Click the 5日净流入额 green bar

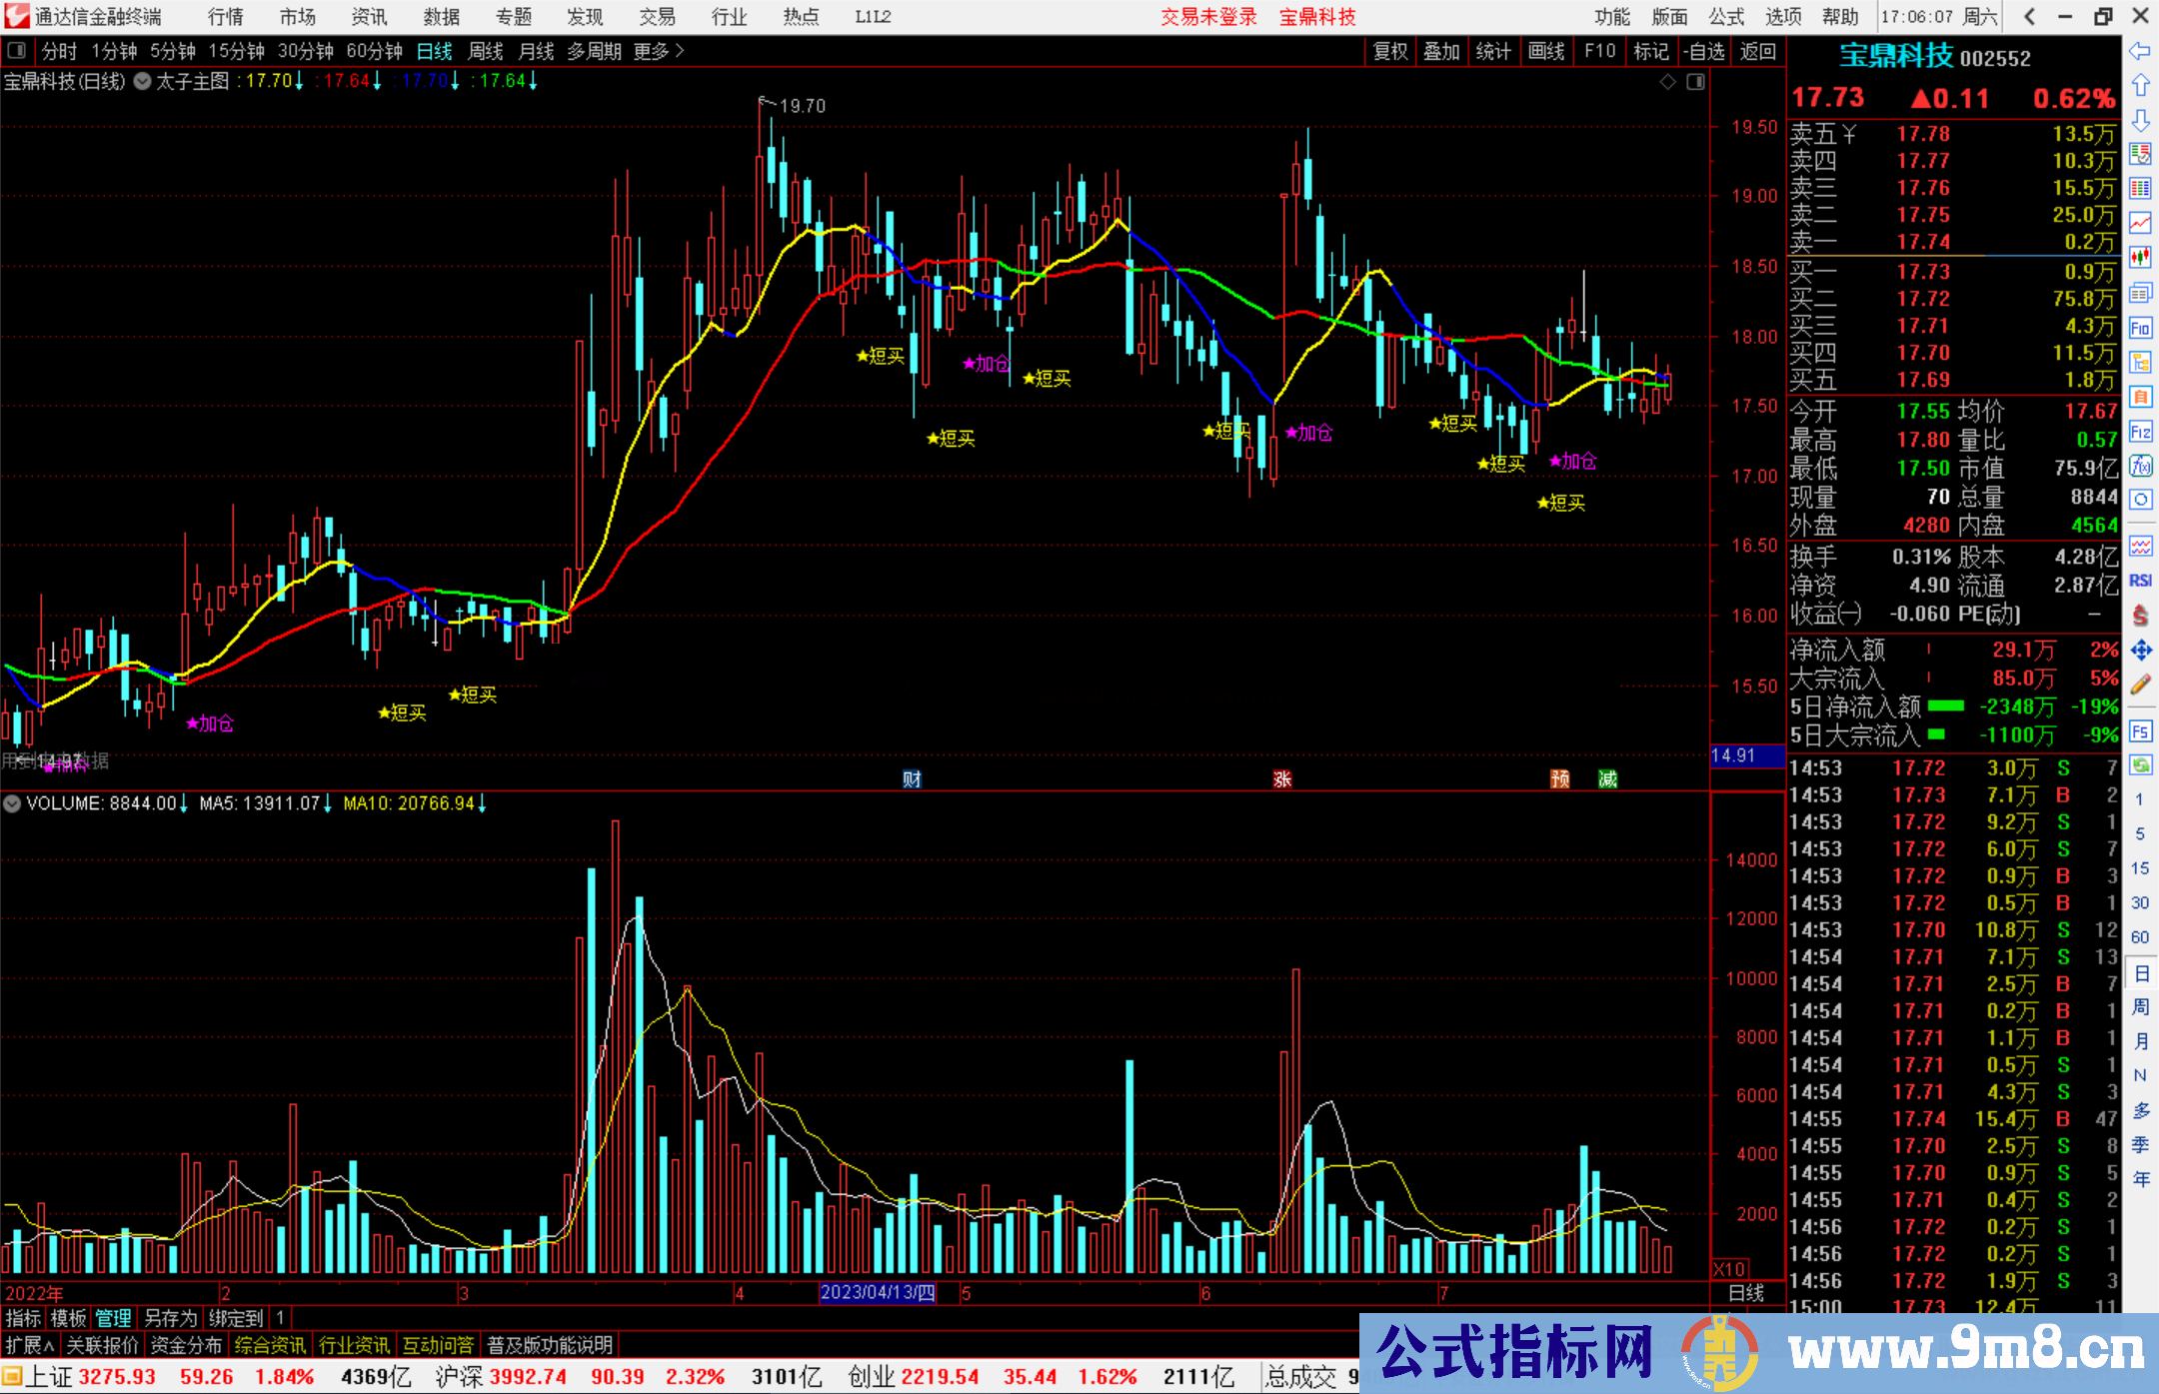1945,706
